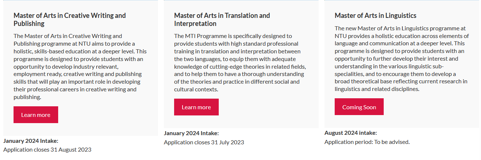The image size is (481, 160).
Task: Click the Coming Soon button for Linguistics
Action: (x=359, y=107)
